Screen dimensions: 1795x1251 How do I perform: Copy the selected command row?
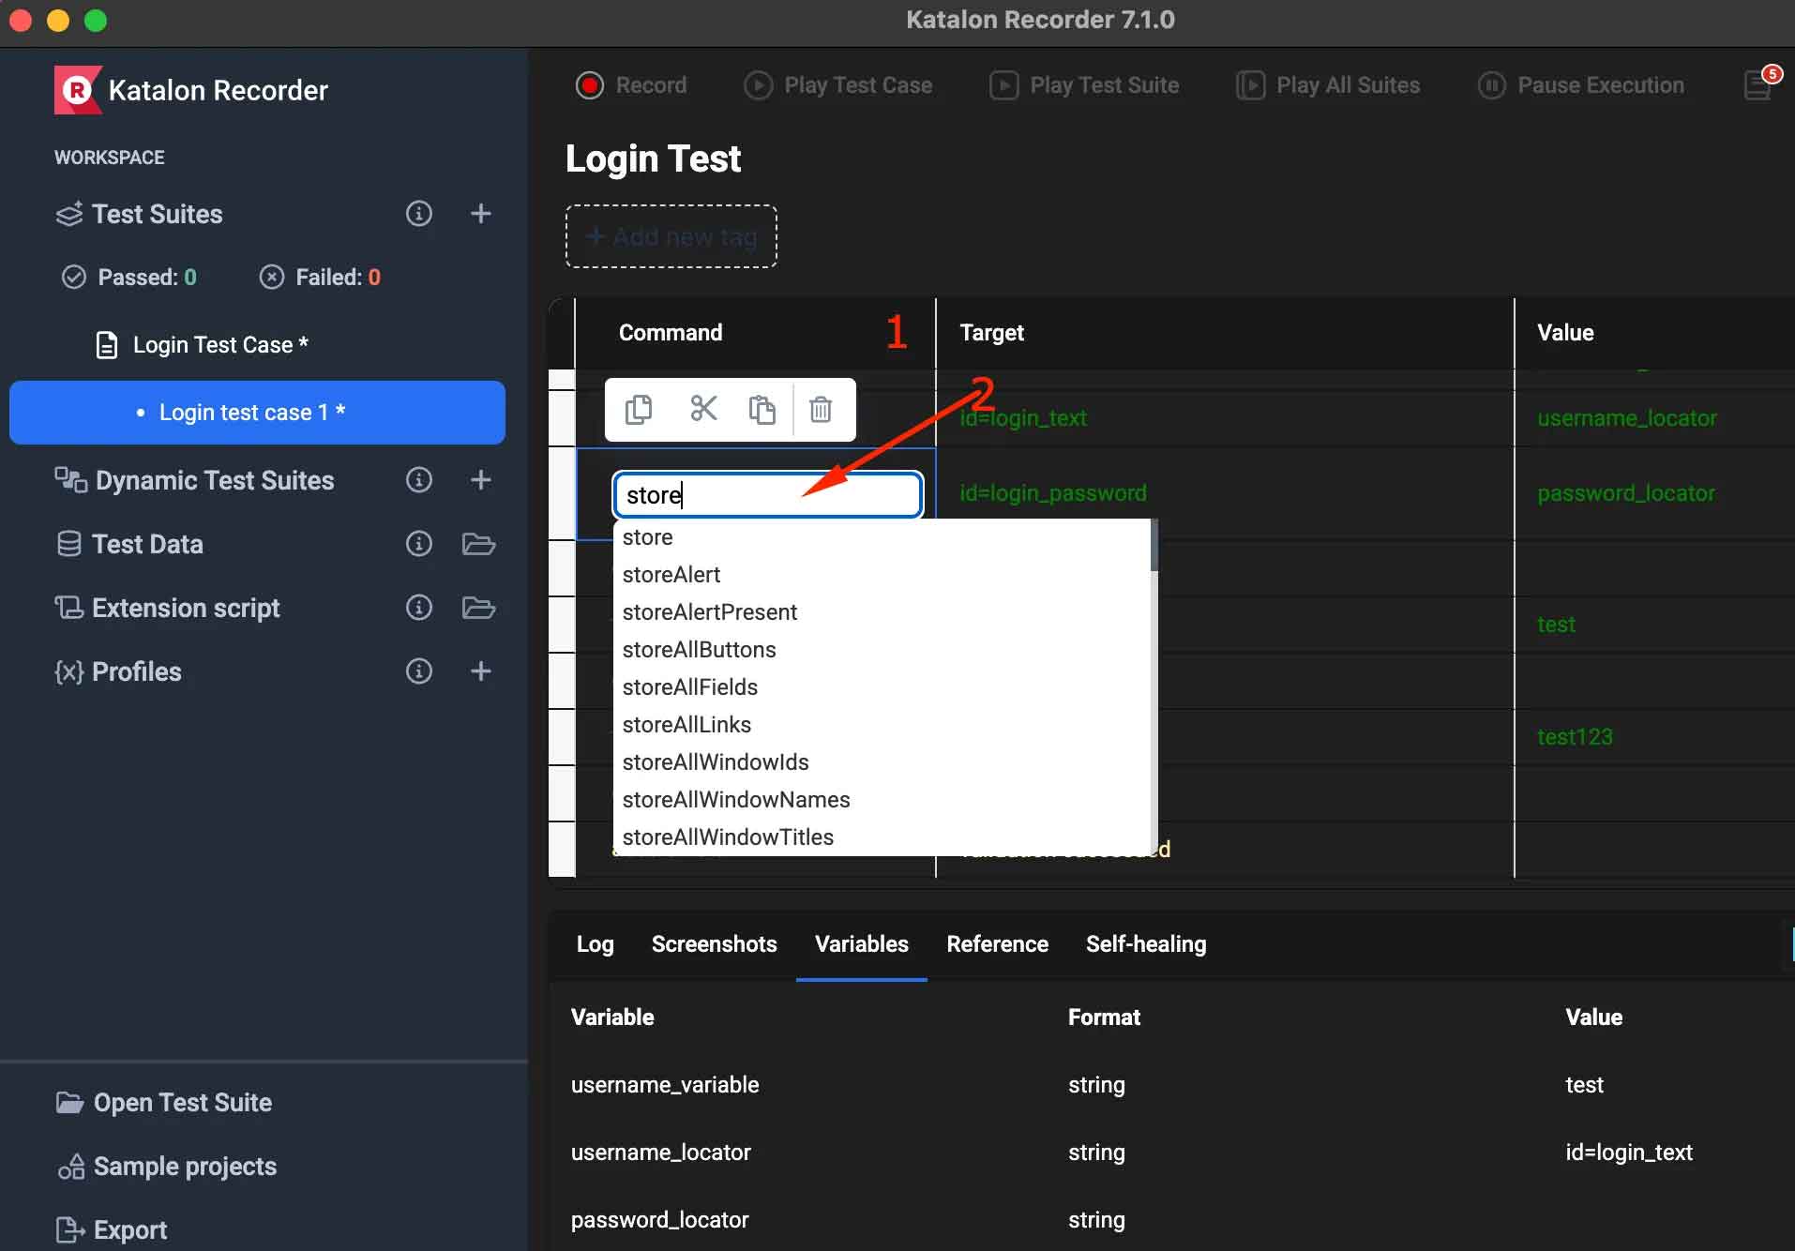pyautogui.click(x=639, y=409)
